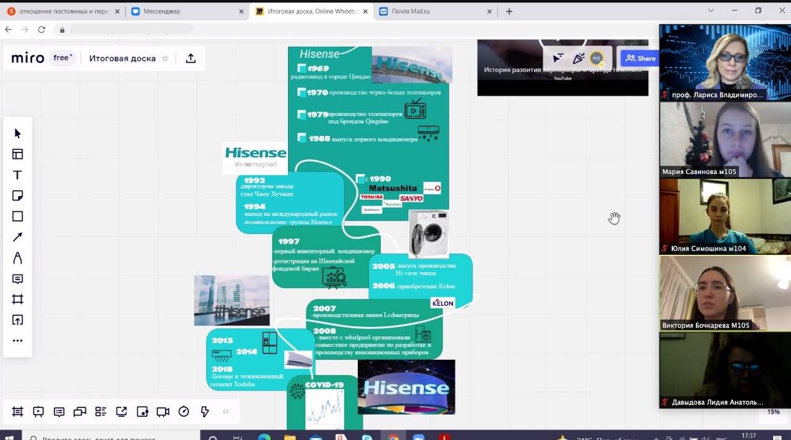Click the Miro logo
Screen dimensions: 791x440
[28, 58]
